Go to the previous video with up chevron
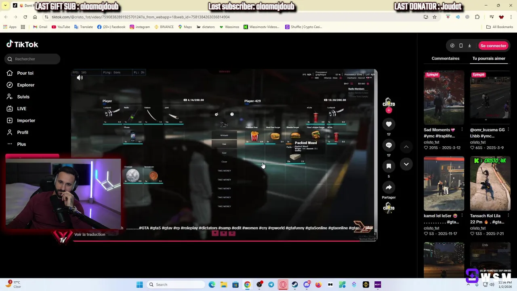Image resolution: width=517 pixels, height=291 pixels. tap(406, 147)
